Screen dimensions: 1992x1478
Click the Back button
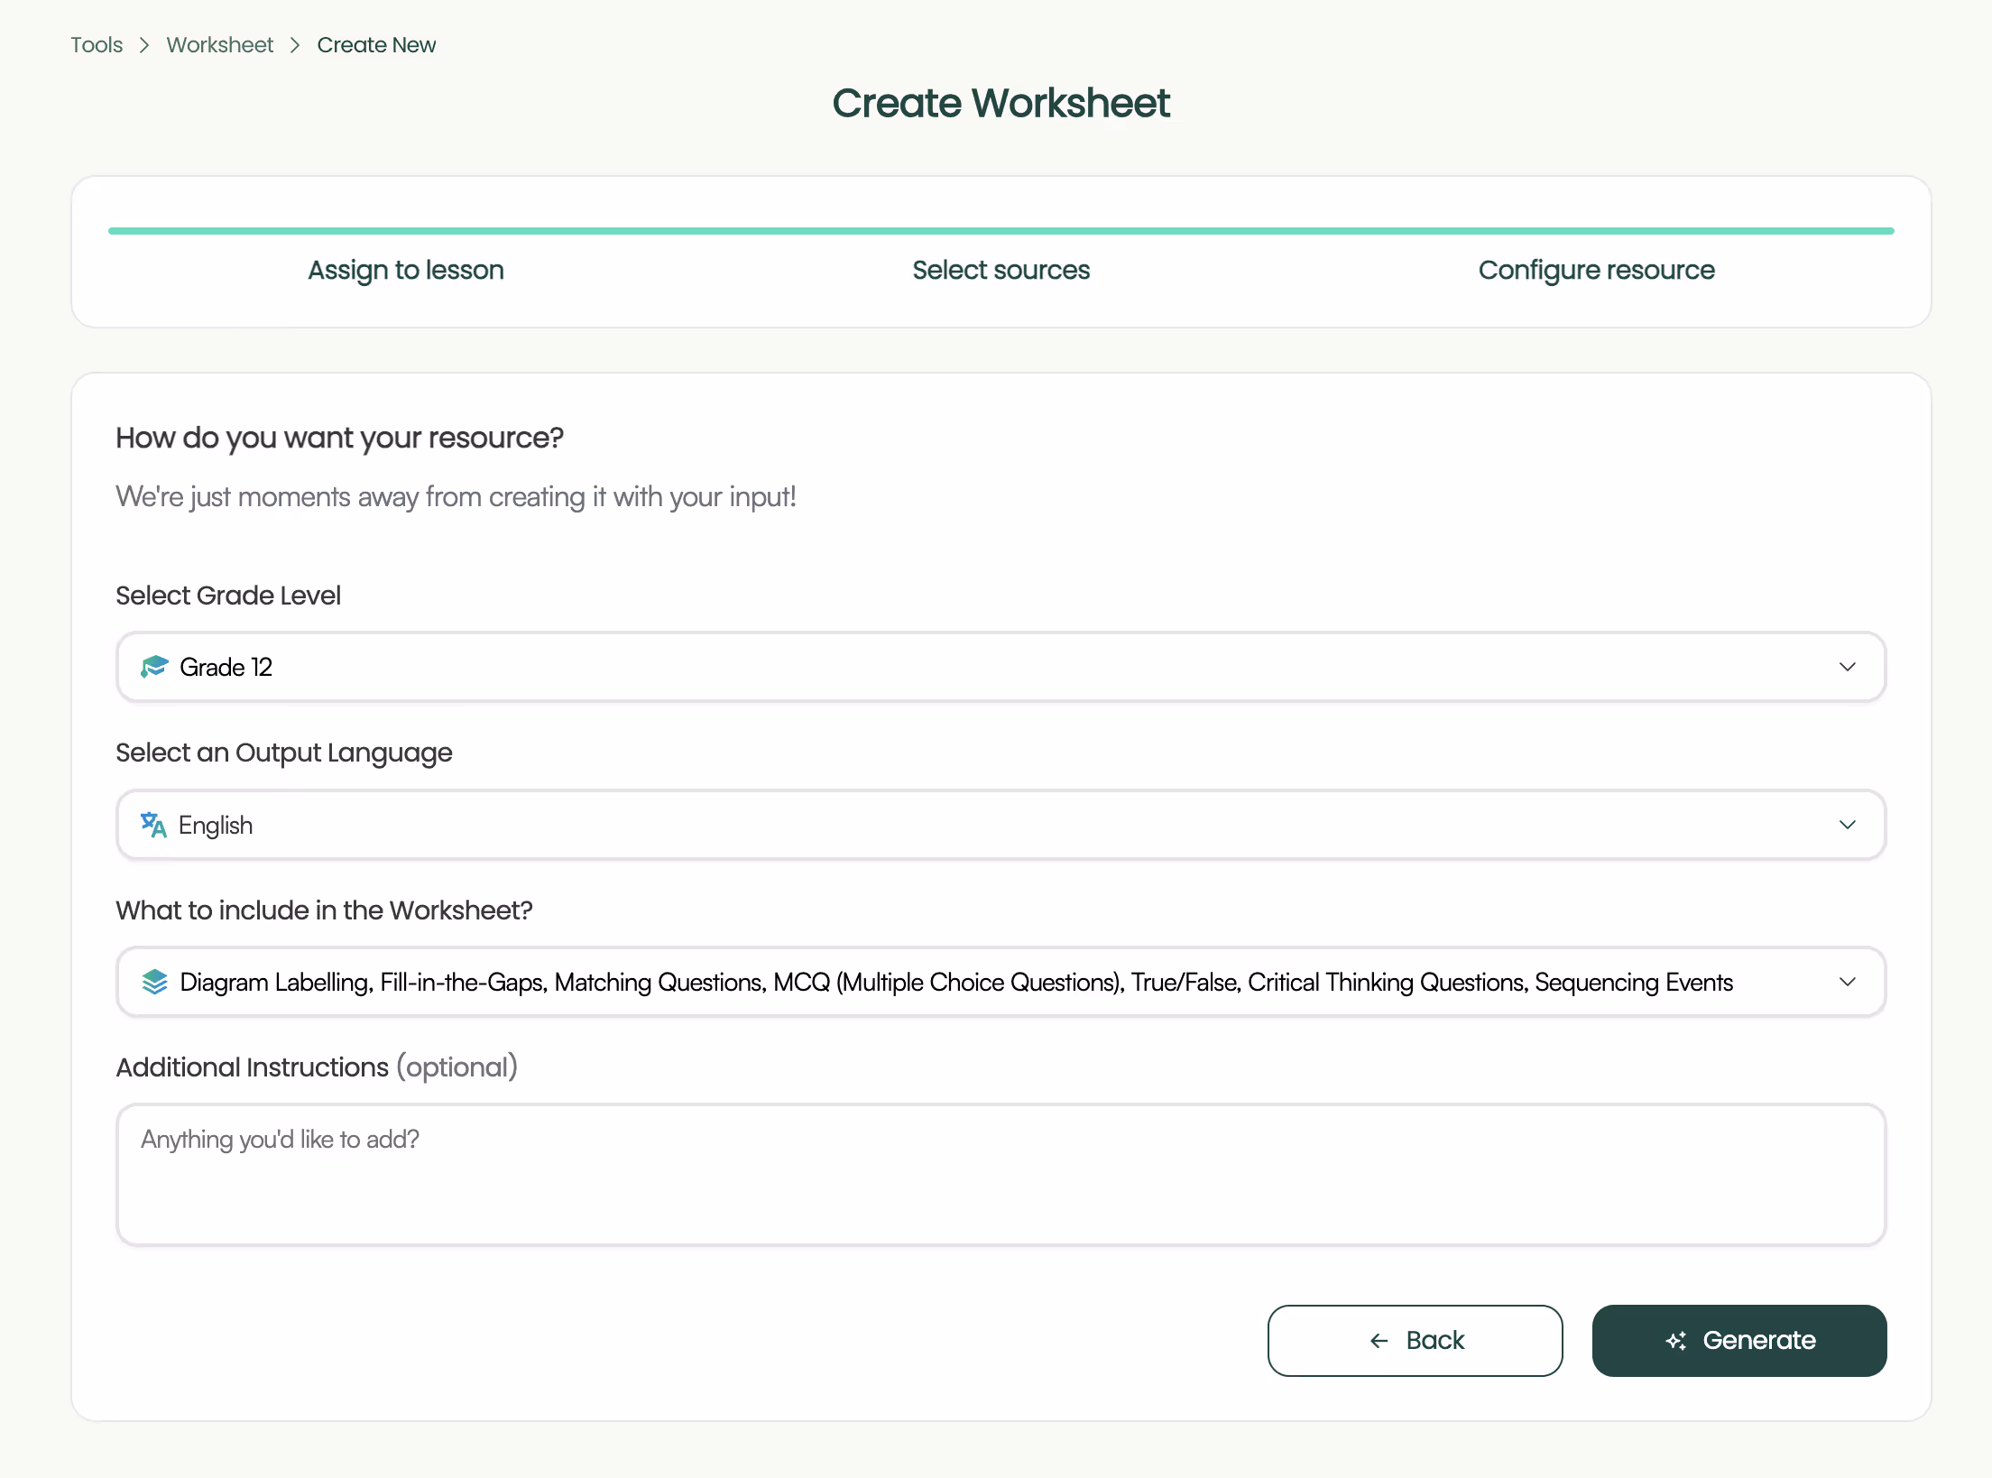(1415, 1341)
